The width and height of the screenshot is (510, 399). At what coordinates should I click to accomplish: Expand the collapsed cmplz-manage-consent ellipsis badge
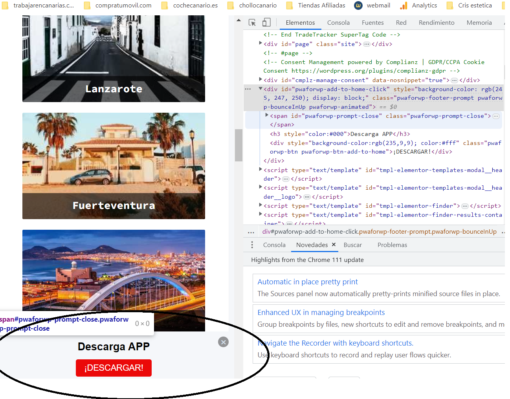[454, 81]
